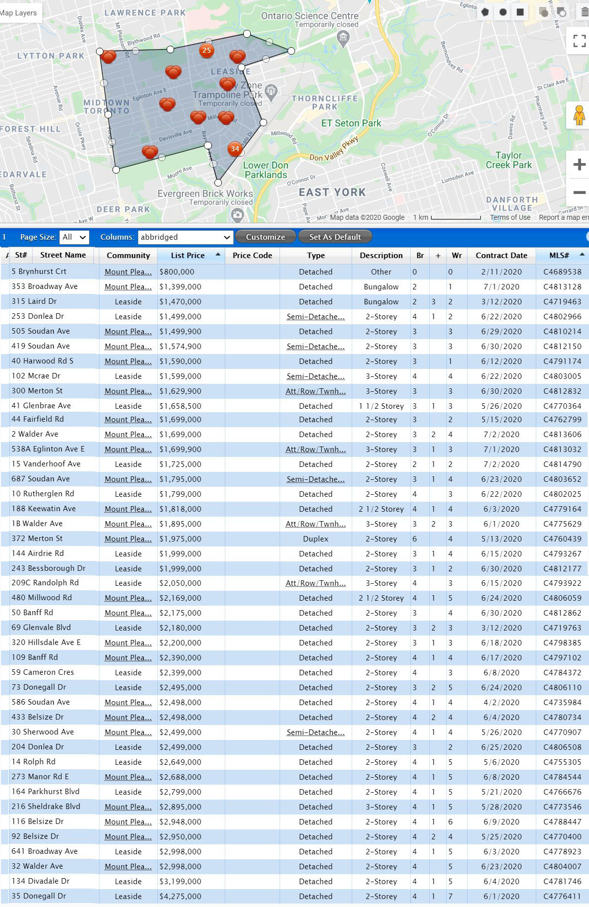Click the Street View pegman icon

pos(579,115)
